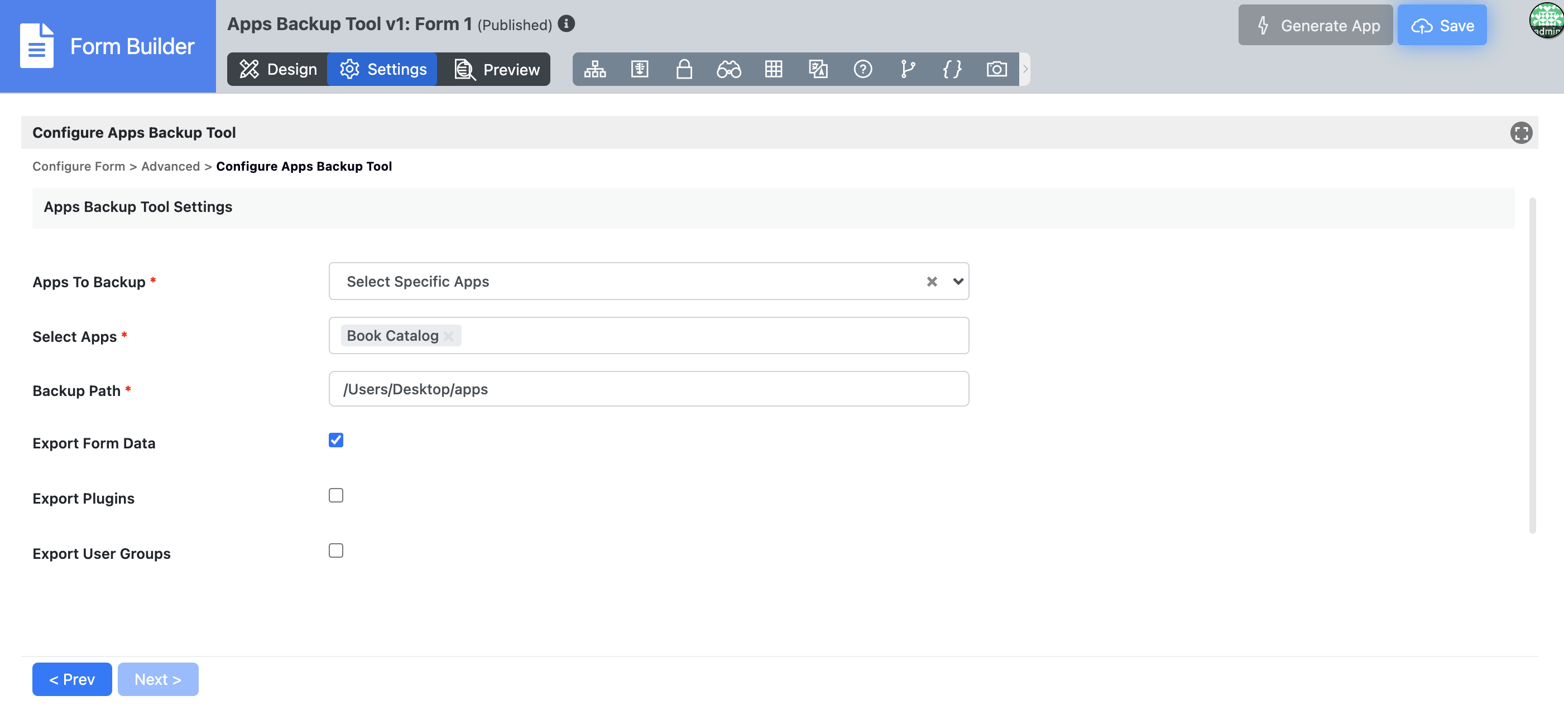Click the curly braces JSON icon

point(951,69)
